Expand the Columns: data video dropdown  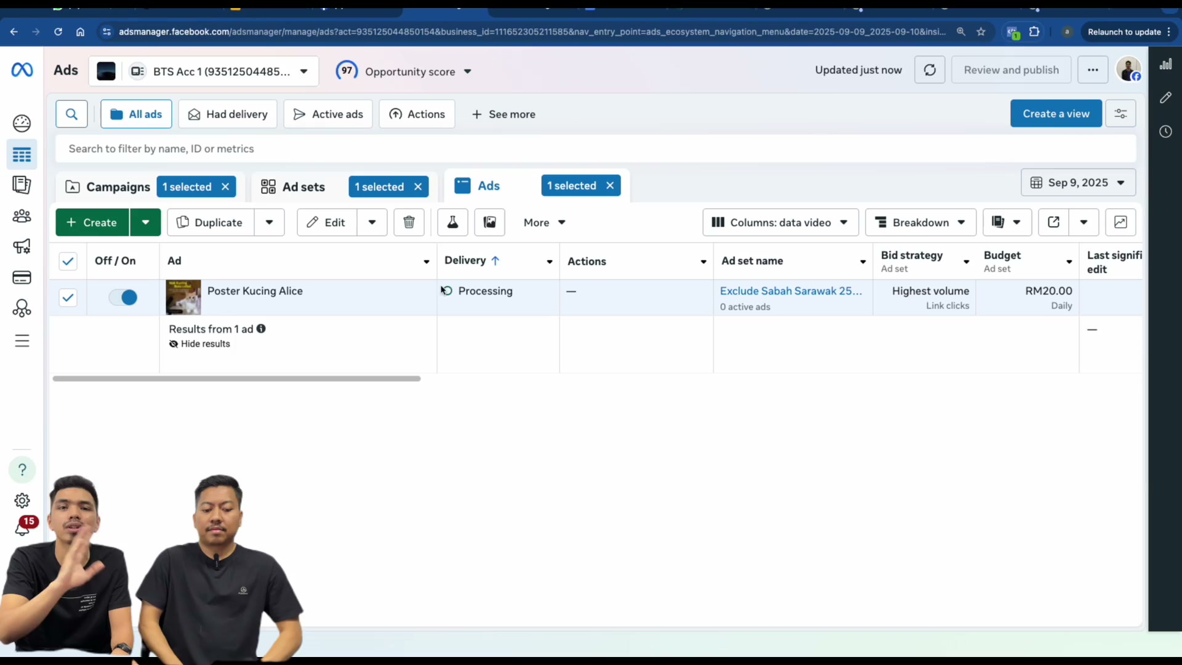point(780,222)
